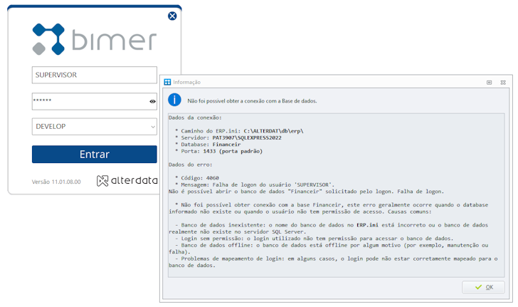Click the Informação title bar app icon

tap(167, 82)
